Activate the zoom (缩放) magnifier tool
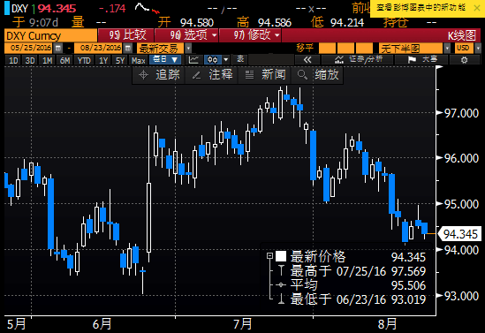The width and height of the screenshot is (485, 333). click(318, 74)
